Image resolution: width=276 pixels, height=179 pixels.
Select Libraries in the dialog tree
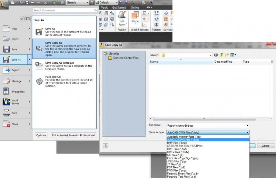click(114, 53)
